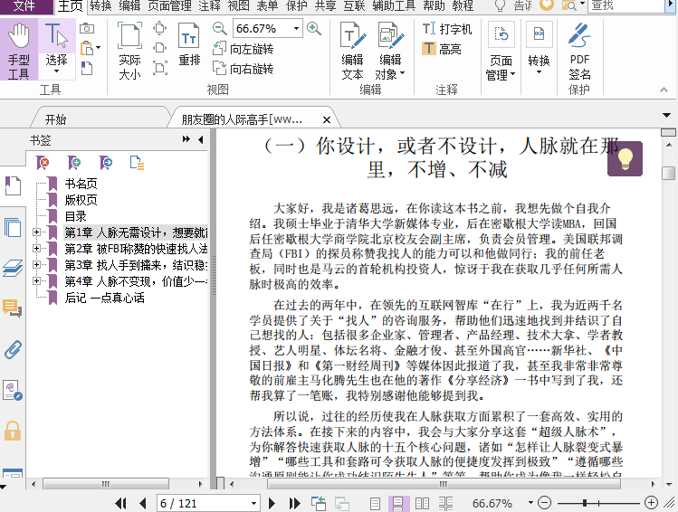Open the Convert (转换) ribbon button
The width and height of the screenshot is (678, 512).
point(539,48)
